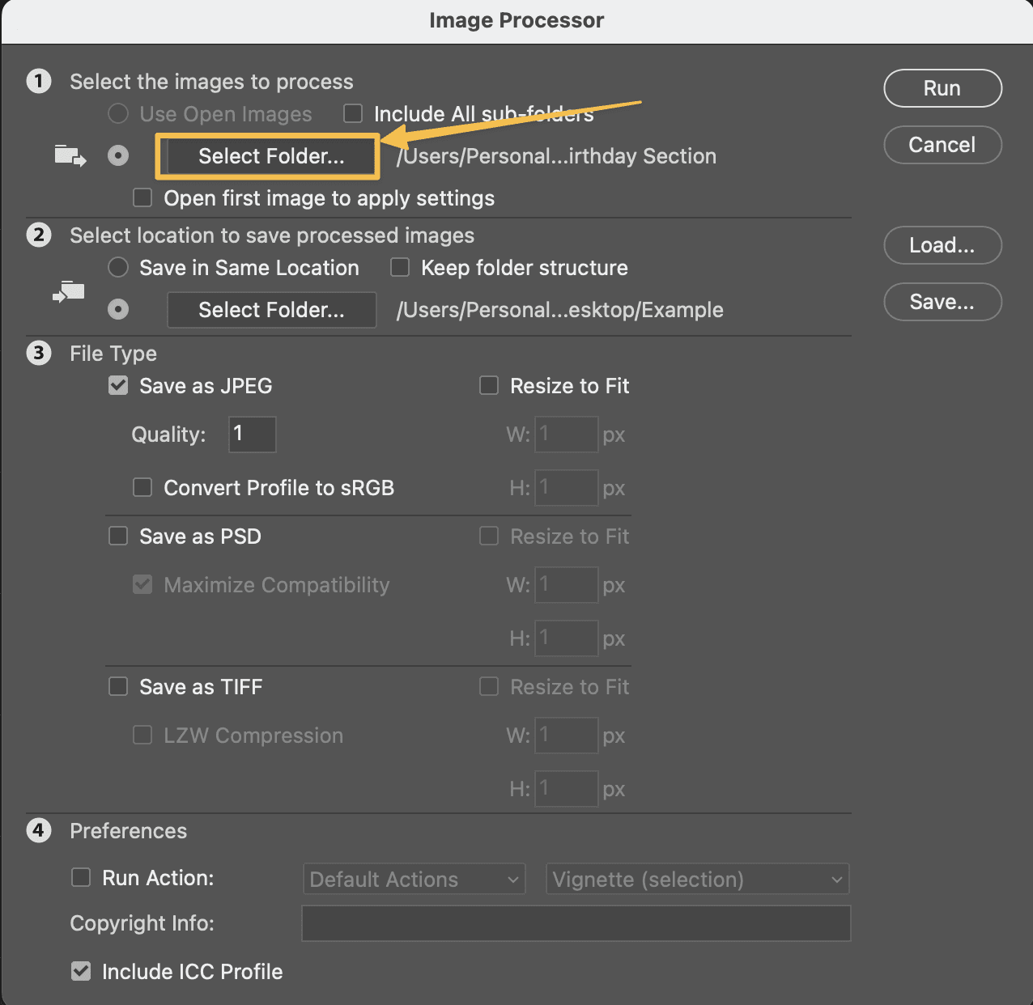Click the source images folder icon
This screenshot has width=1033, height=1005.
click(69, 155)
